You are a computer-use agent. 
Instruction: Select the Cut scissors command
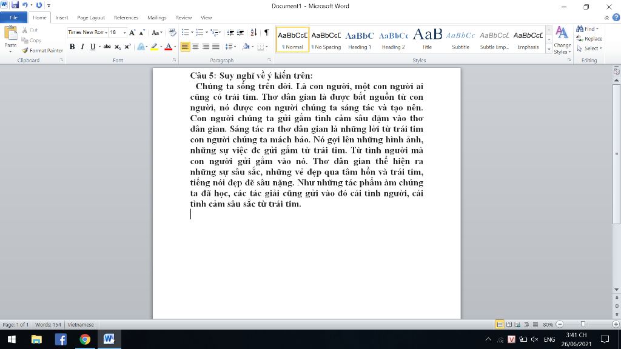30,30
